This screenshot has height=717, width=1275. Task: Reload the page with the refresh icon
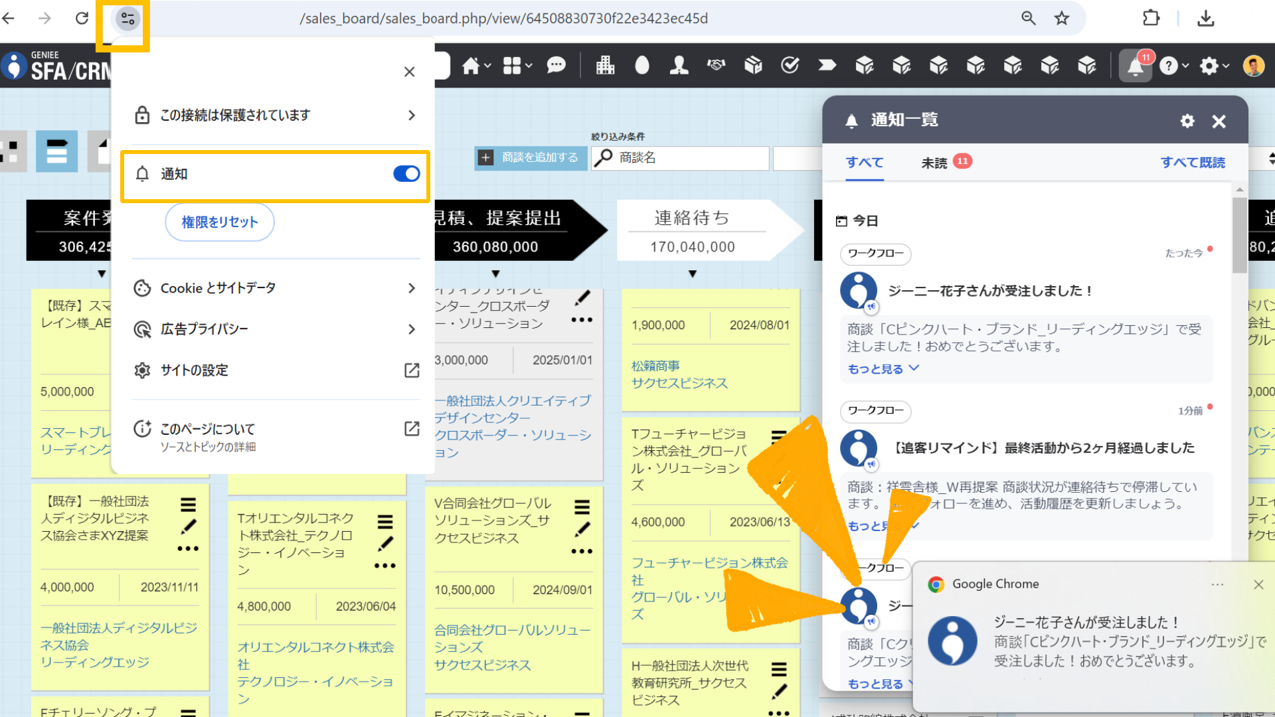click(82, 19)
